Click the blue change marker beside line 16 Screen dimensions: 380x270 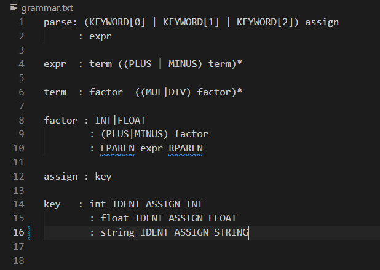[29, 232]
